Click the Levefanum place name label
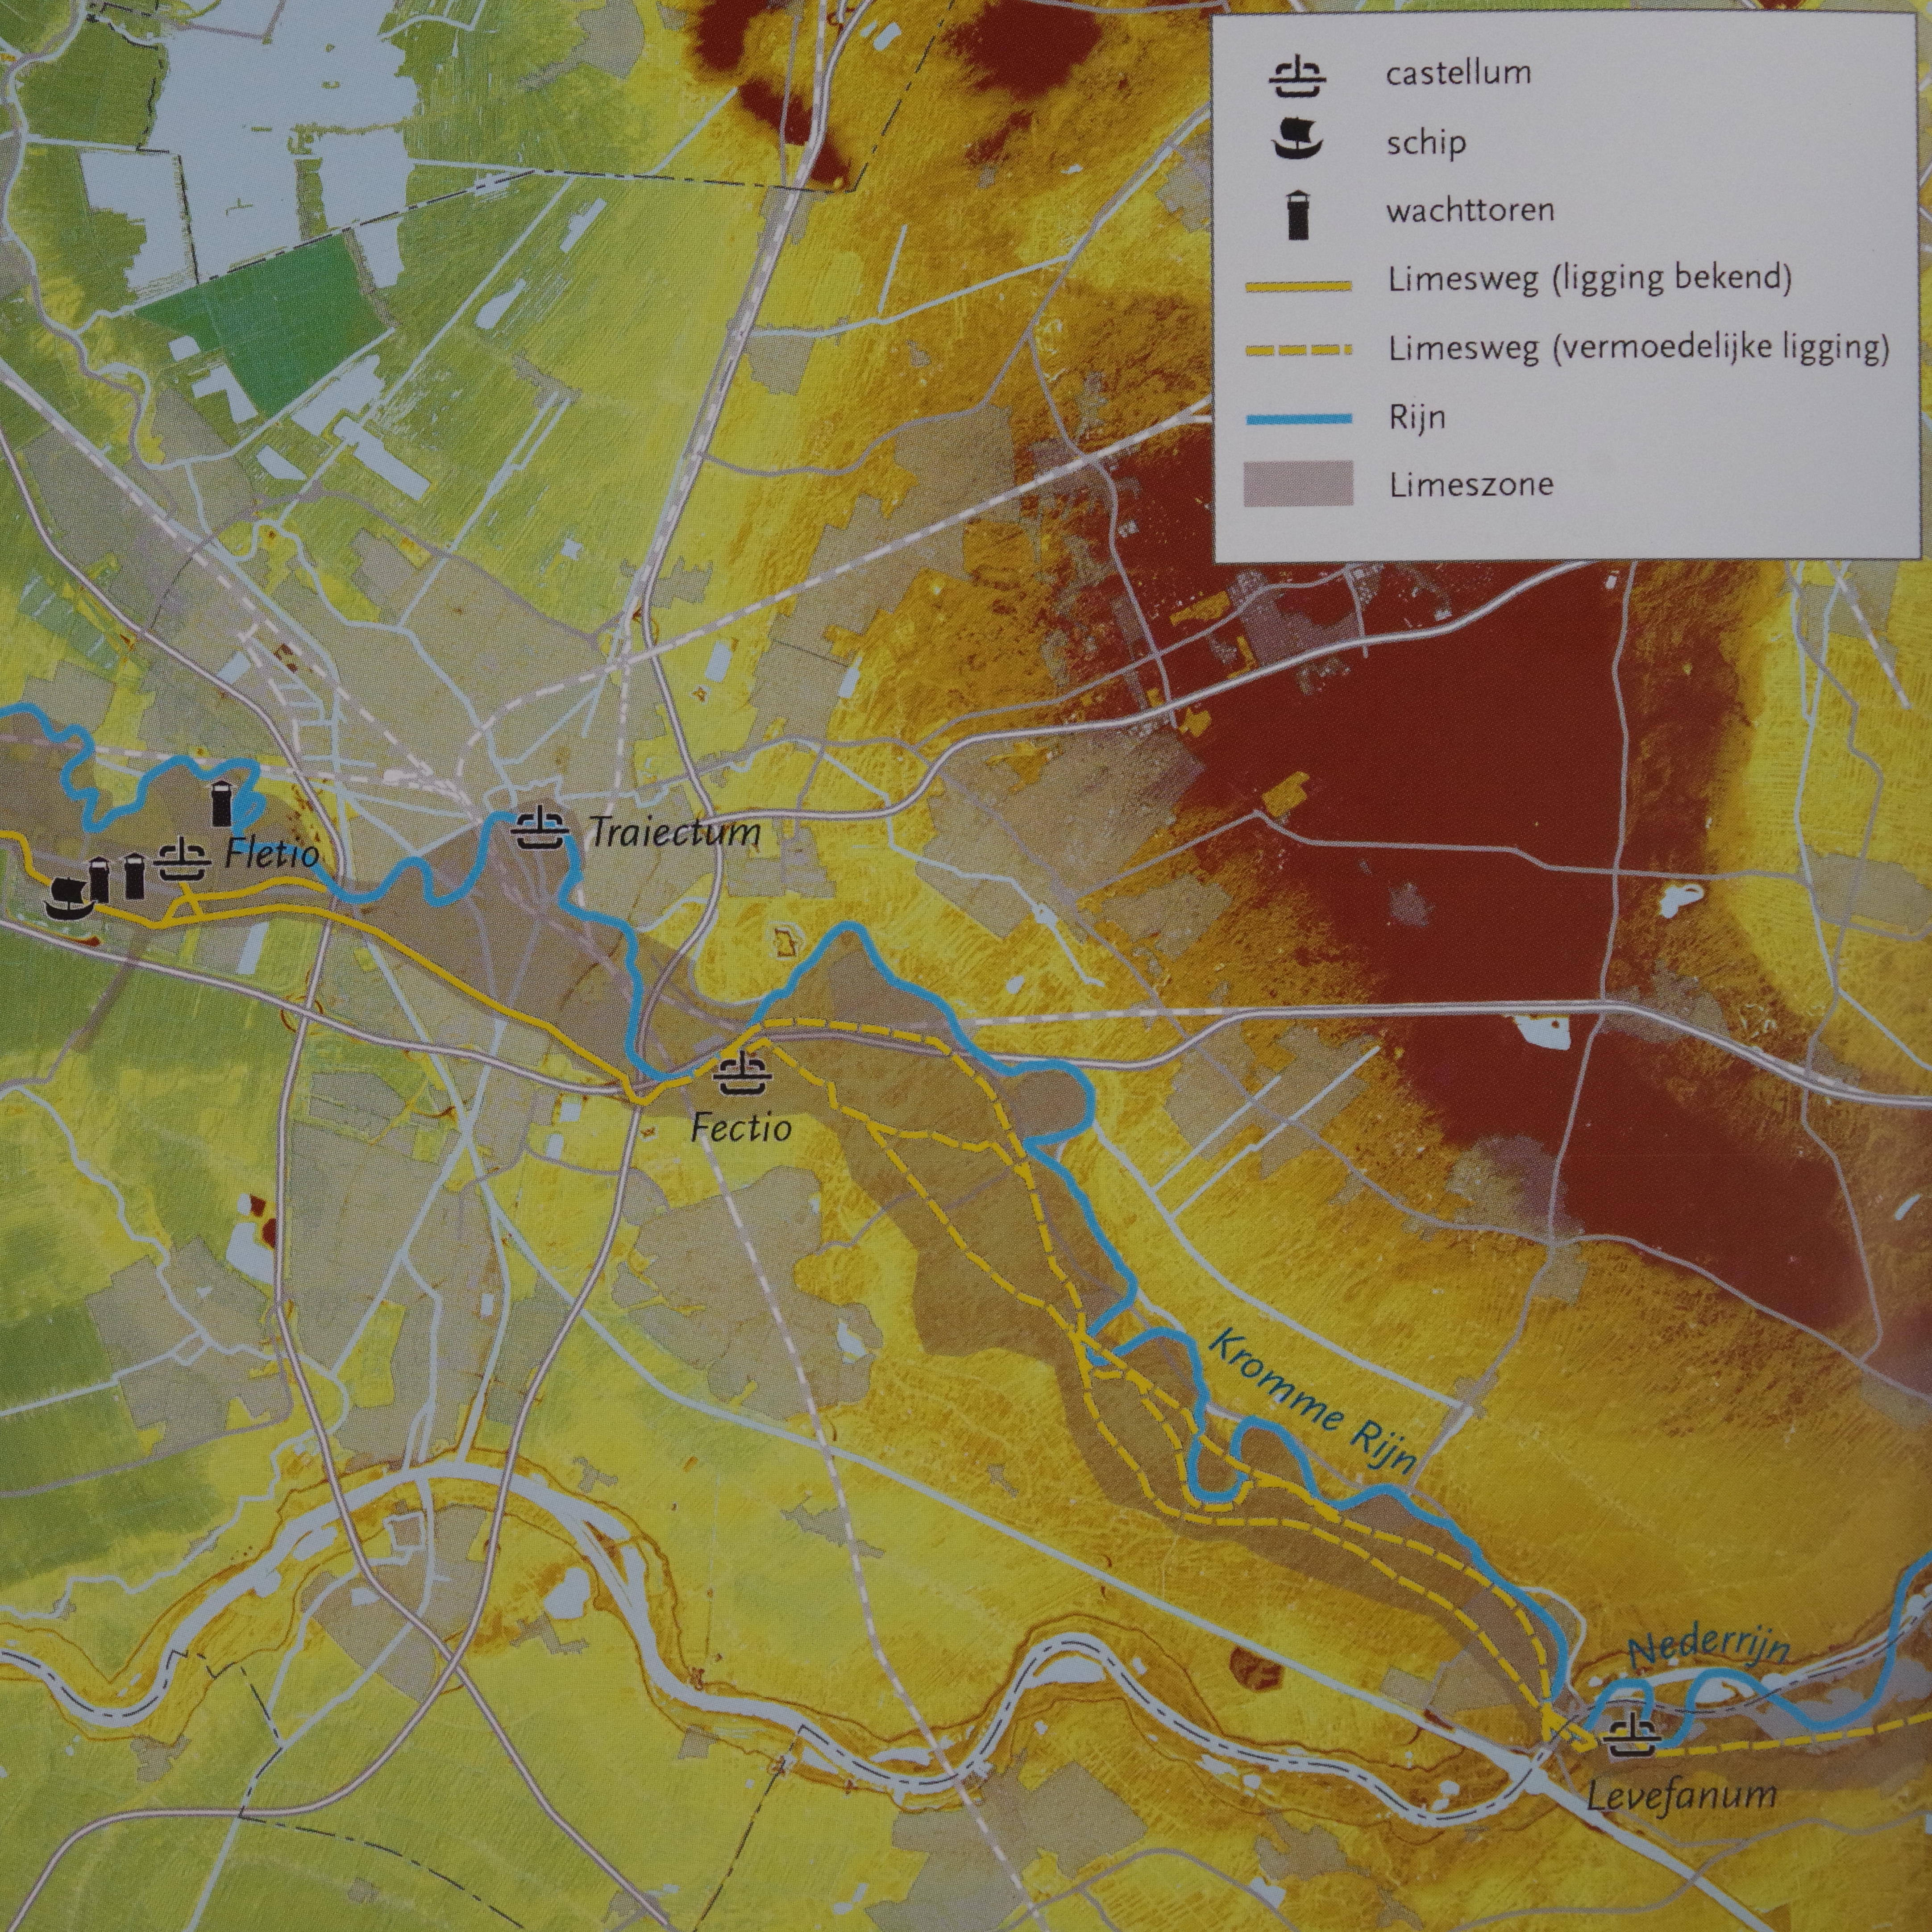This screenshot has width=1932, height=1932. click(1682, 1794)
